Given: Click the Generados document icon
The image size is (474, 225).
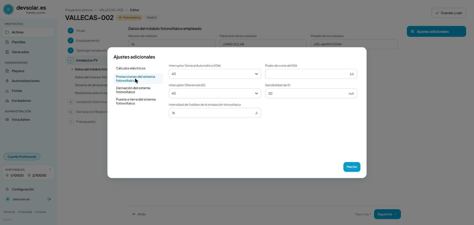Looking at the screenshot, I should click(x=7, y=52).
